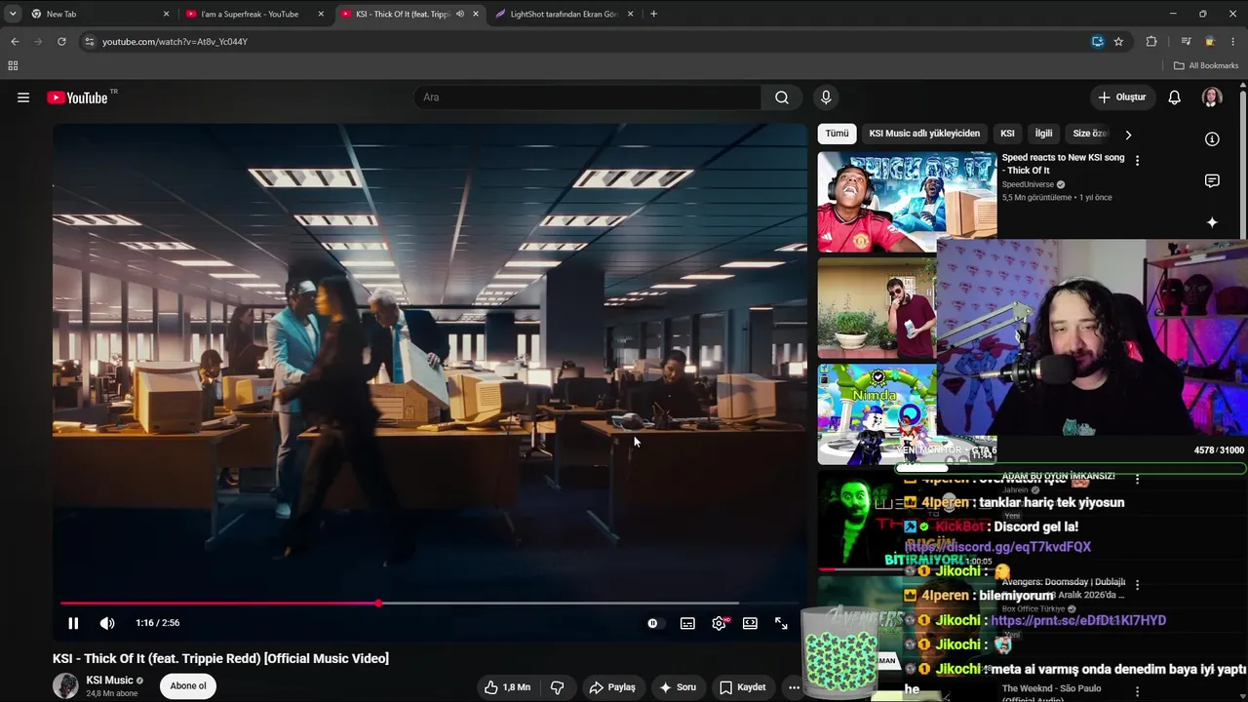1248x702 pixels.
Task: Open the YouTube account avatar menu
Action: [x=1212, y=97]
